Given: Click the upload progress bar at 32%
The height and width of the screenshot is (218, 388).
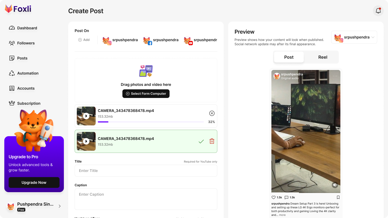Looking at the screenshot, I should pyautogui.click(x=151, y=122).
